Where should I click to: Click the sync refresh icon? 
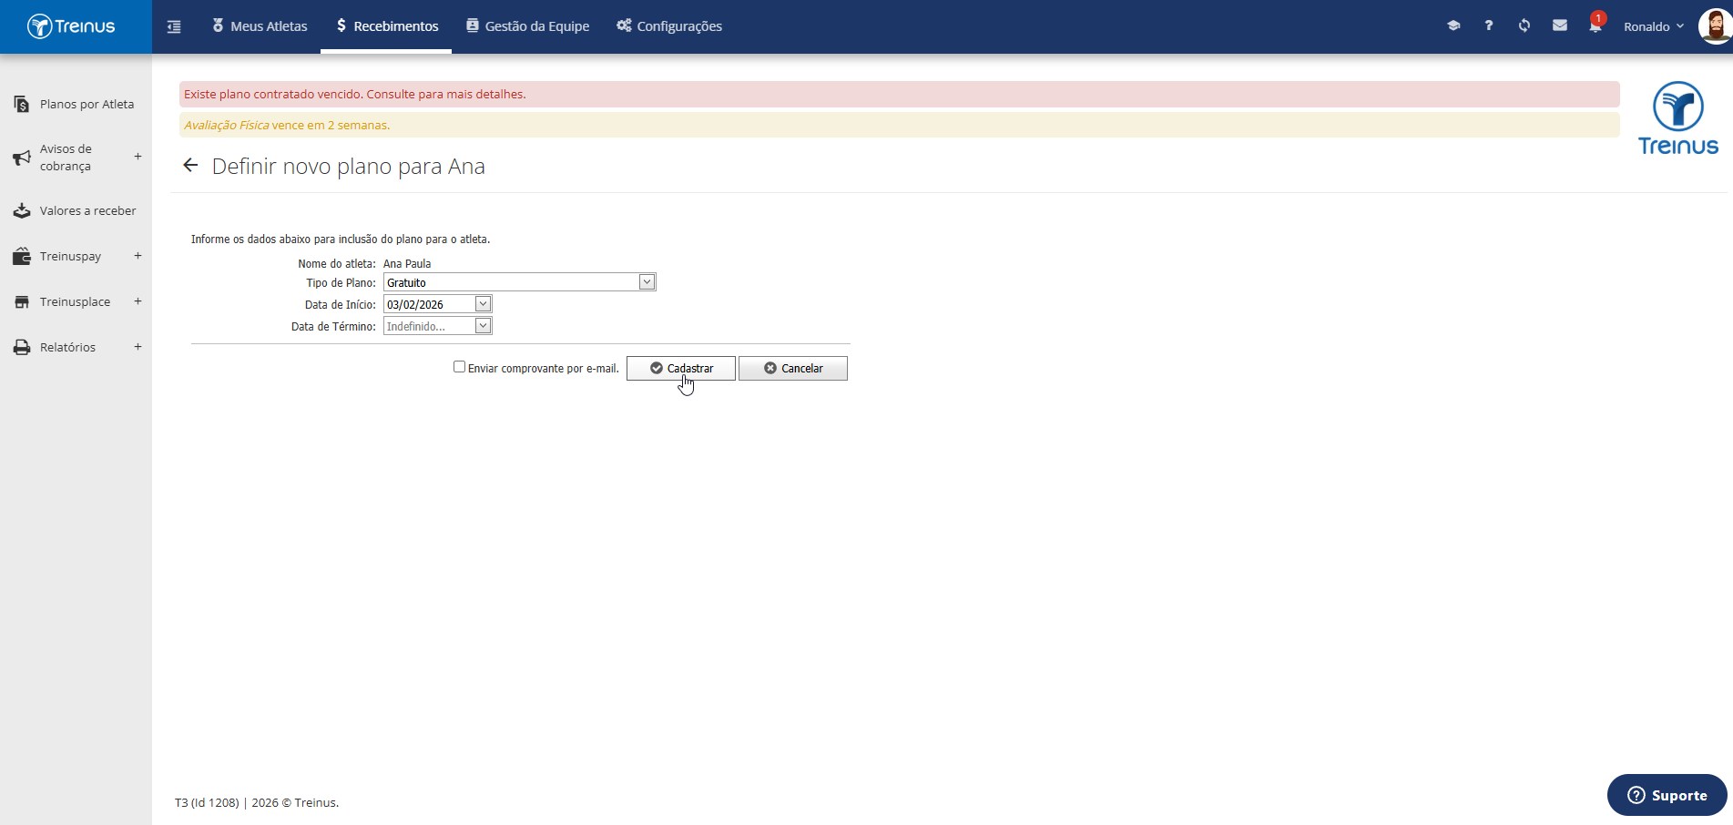[1524, 25]
